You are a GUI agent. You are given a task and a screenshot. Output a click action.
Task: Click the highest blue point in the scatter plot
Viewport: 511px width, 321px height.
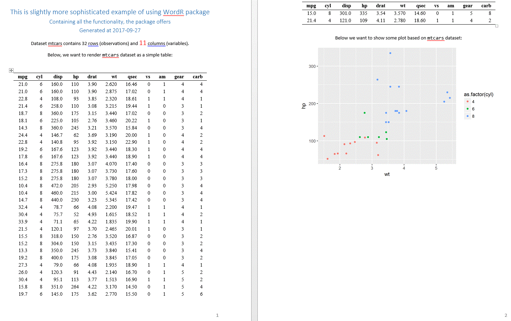390,53
